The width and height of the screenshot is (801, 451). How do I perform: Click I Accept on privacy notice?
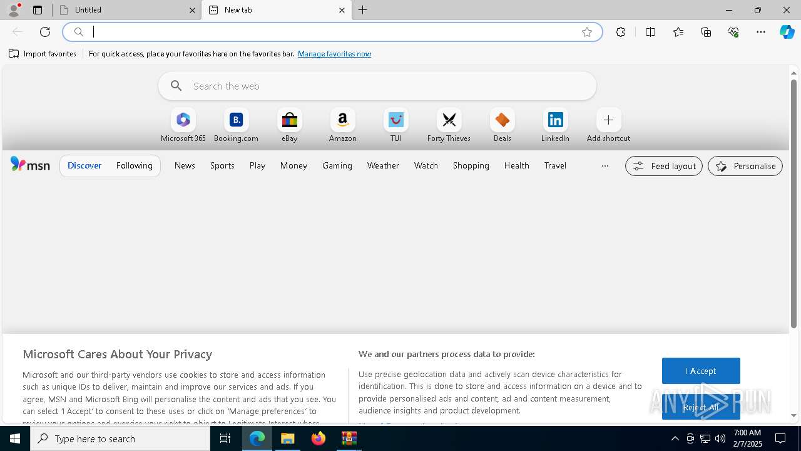(701, 371)
